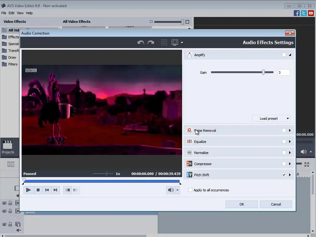Viewport: 316px width, 237px height.
Task: Toggle visibility eye on bottom timeline track
Action: point(4,224)
